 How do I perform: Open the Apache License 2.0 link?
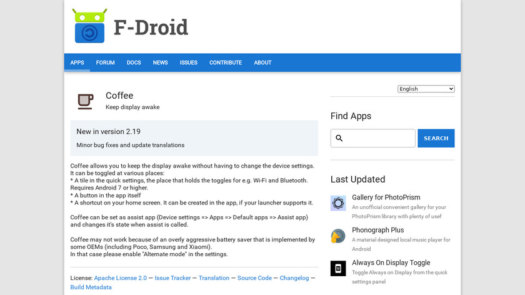pos(121,278)
